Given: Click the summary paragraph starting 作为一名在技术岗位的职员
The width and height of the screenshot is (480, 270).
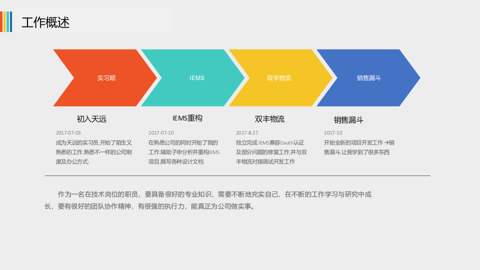Looking at the screenshot, I should 208,200.
